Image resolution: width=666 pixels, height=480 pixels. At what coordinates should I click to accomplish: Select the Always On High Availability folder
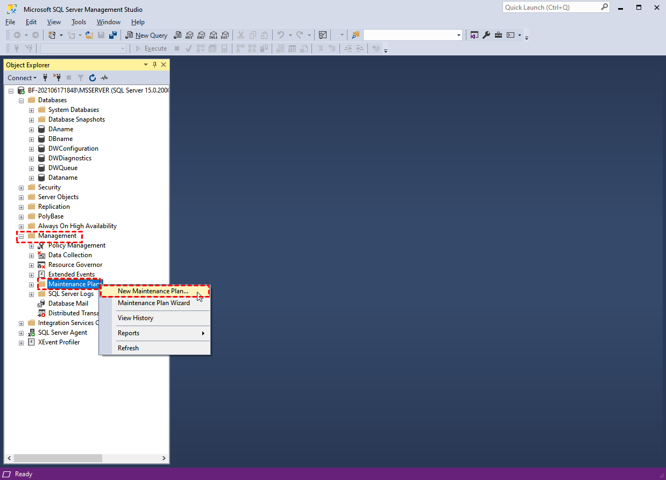tap(77, 226)
